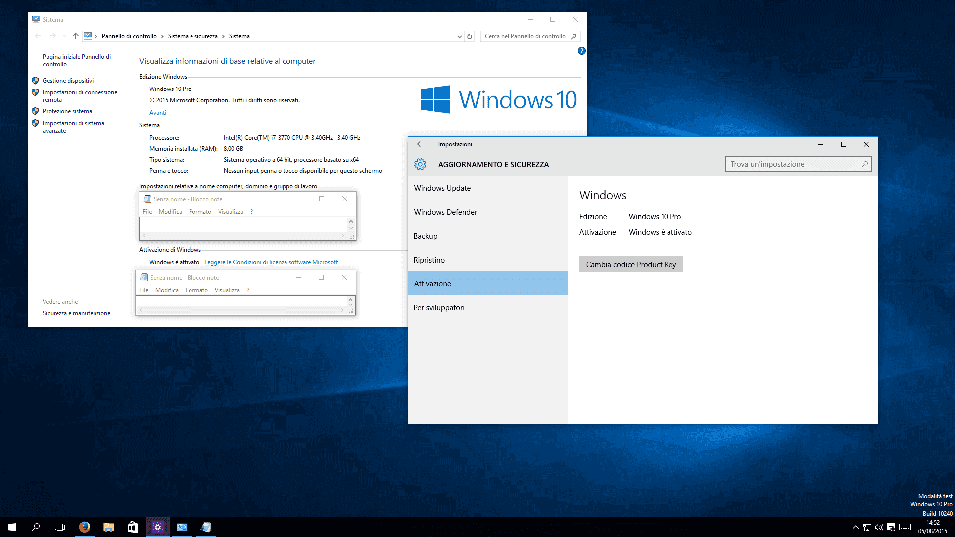
Task: Click the back arrow in the Sistema window
Action: point(38,36)
